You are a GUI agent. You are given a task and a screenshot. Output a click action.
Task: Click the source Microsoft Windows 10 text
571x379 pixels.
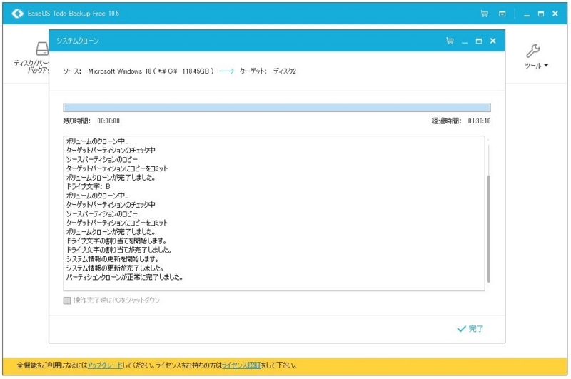click(151, 71)
